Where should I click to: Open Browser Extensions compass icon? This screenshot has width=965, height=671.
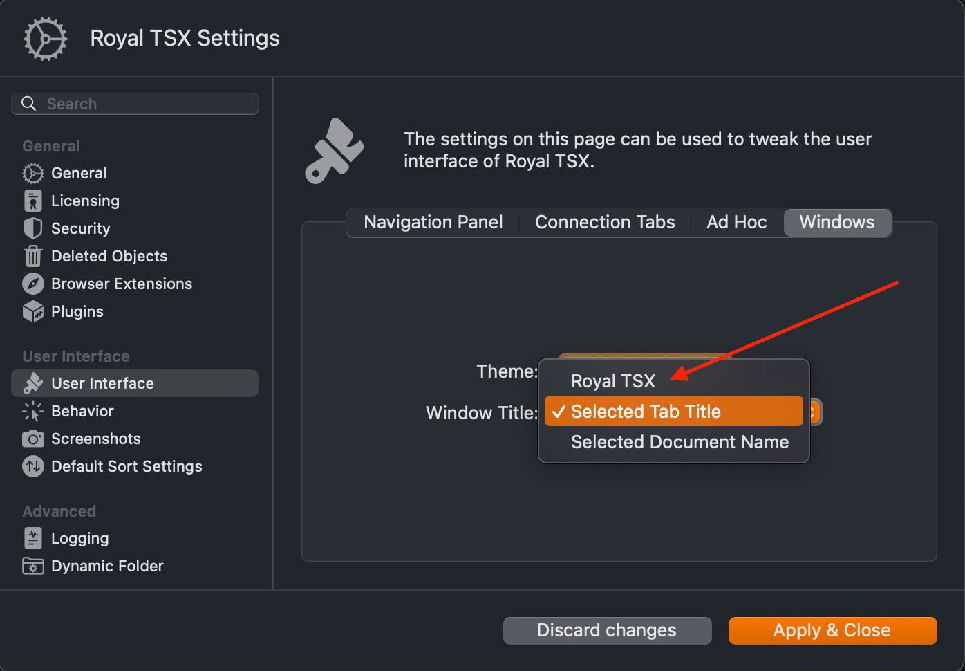33,284
